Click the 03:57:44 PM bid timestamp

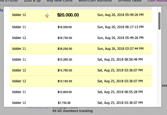(120, 49)
